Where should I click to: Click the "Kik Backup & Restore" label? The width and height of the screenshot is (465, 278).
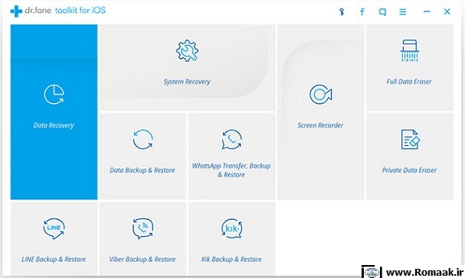231,260
